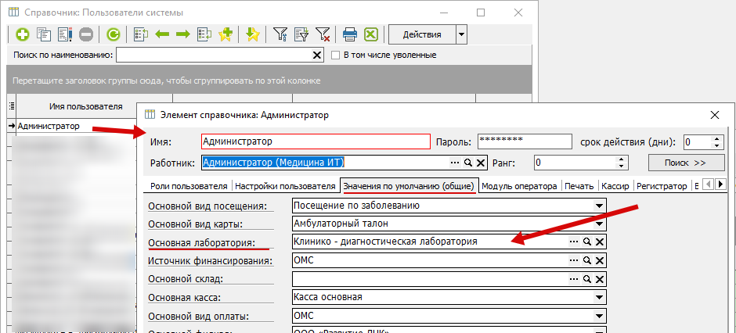Switch to Настройки пользователя tab

[x=285, y=186]
